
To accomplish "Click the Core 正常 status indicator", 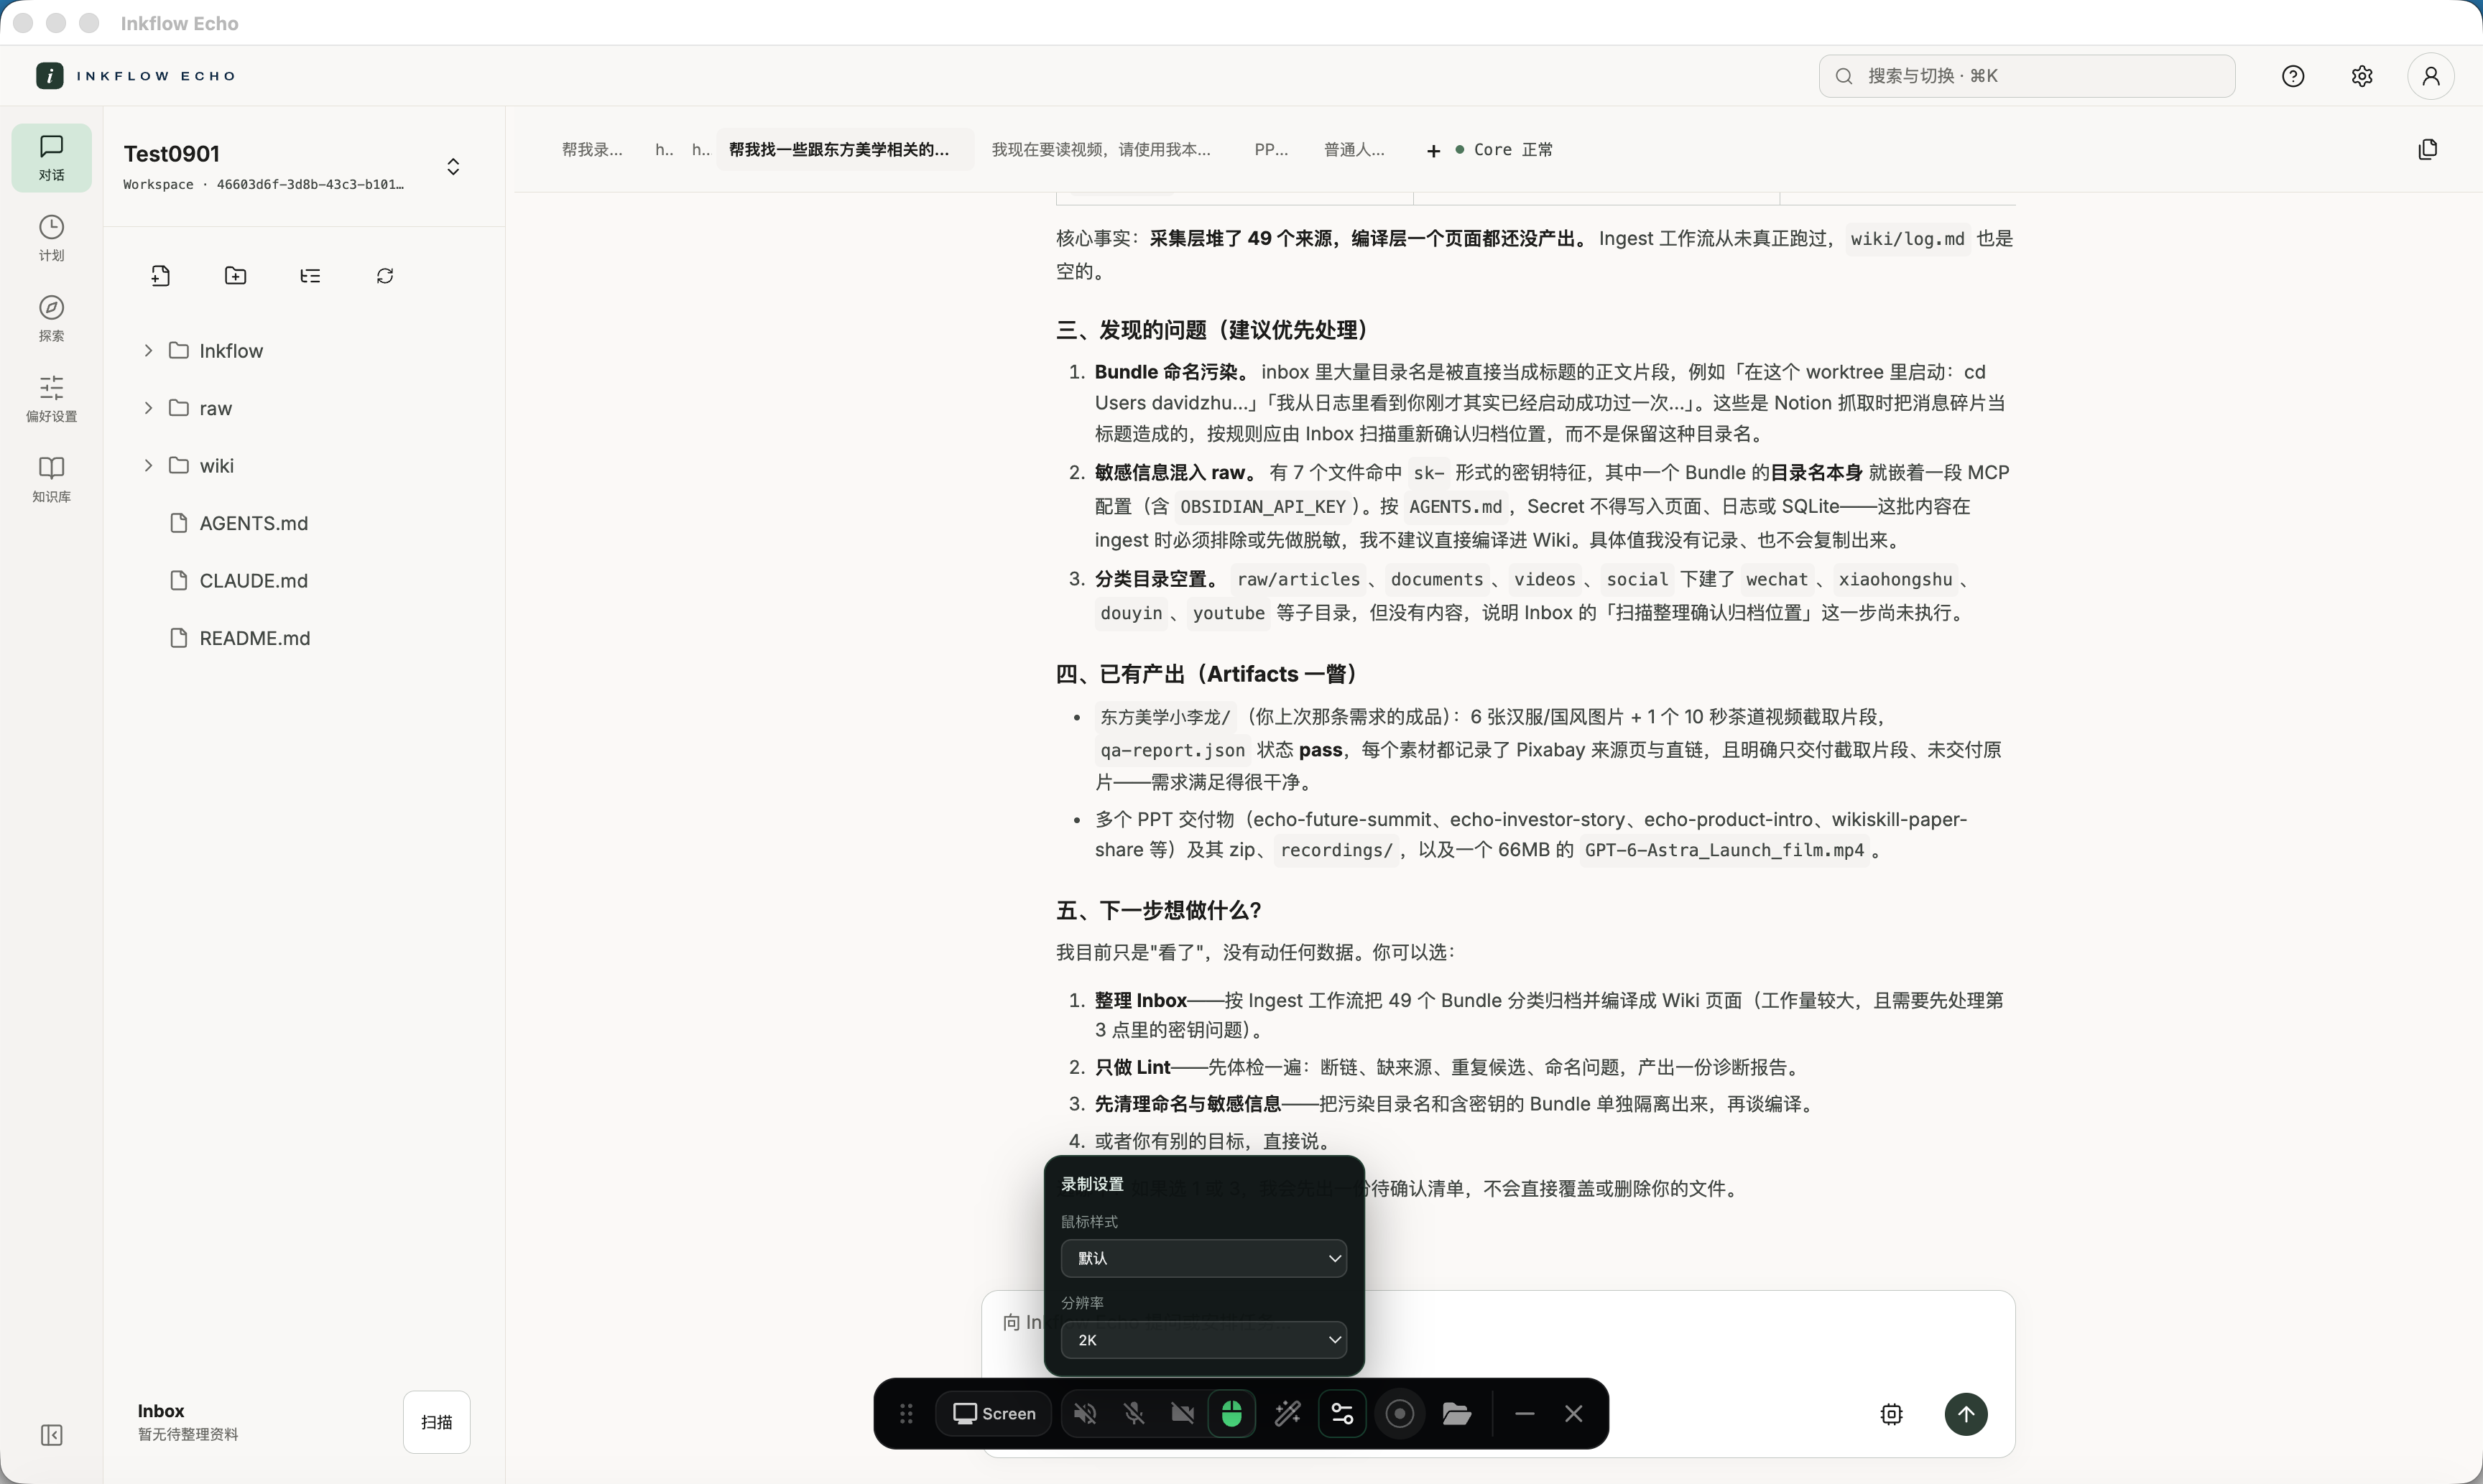I will [x=1505, y=150].
